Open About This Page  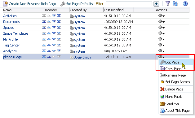(x=176, y=111)
